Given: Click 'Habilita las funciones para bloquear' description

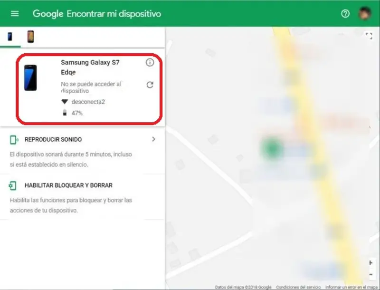Looking at the screenshot, I should click(x=71, y=205).
